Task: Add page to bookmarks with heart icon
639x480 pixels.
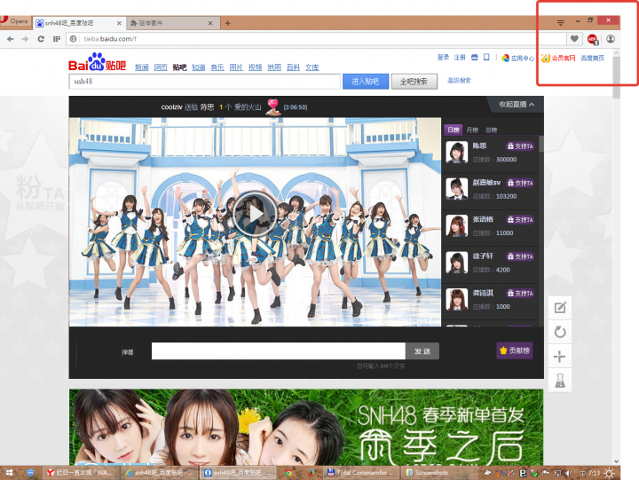Action: [x=574, y=39]
